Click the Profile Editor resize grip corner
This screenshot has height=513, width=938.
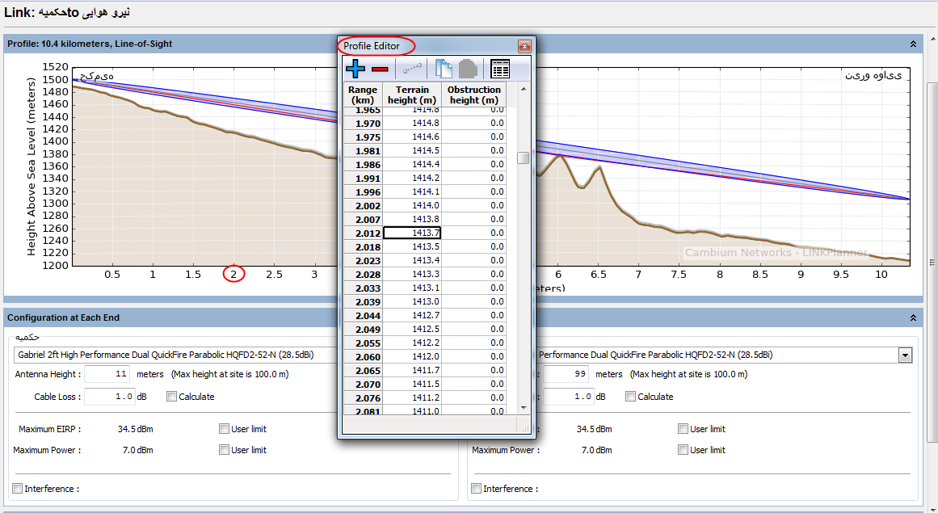tap(525, 428)
